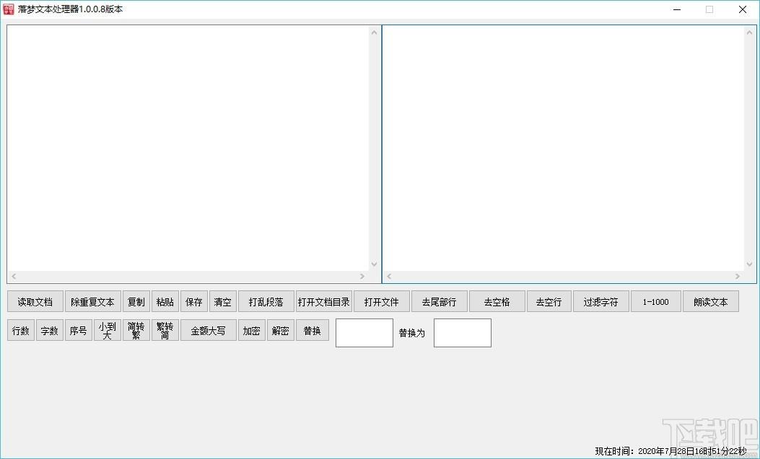
Task: Shuffle paragraphs with 打乱段落 button
Action: (266, 302)
